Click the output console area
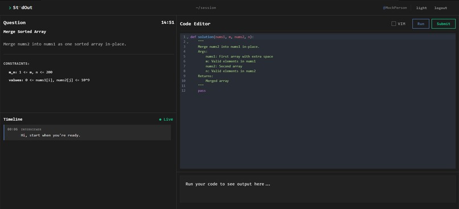Viewport: 459px width, 209px height. pyautogui.click(x=318, y=189)
